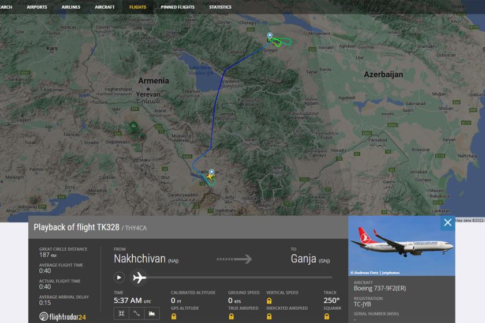Click the TC-JYB registration
Screen dimensions: 485x323
point(362,304)
